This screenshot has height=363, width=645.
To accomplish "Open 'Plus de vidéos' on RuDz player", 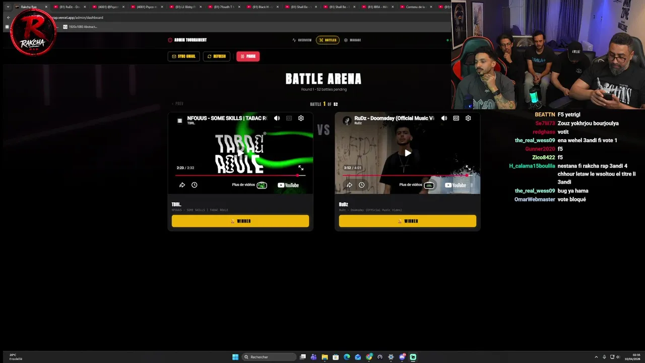I will point(417,185).
